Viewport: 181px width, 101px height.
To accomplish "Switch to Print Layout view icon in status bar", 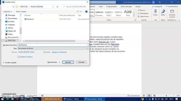I will tap(149, 96).
